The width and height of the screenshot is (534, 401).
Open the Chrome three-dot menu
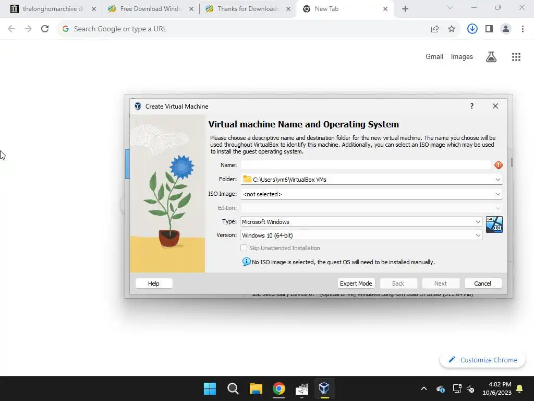coord(523,29)
